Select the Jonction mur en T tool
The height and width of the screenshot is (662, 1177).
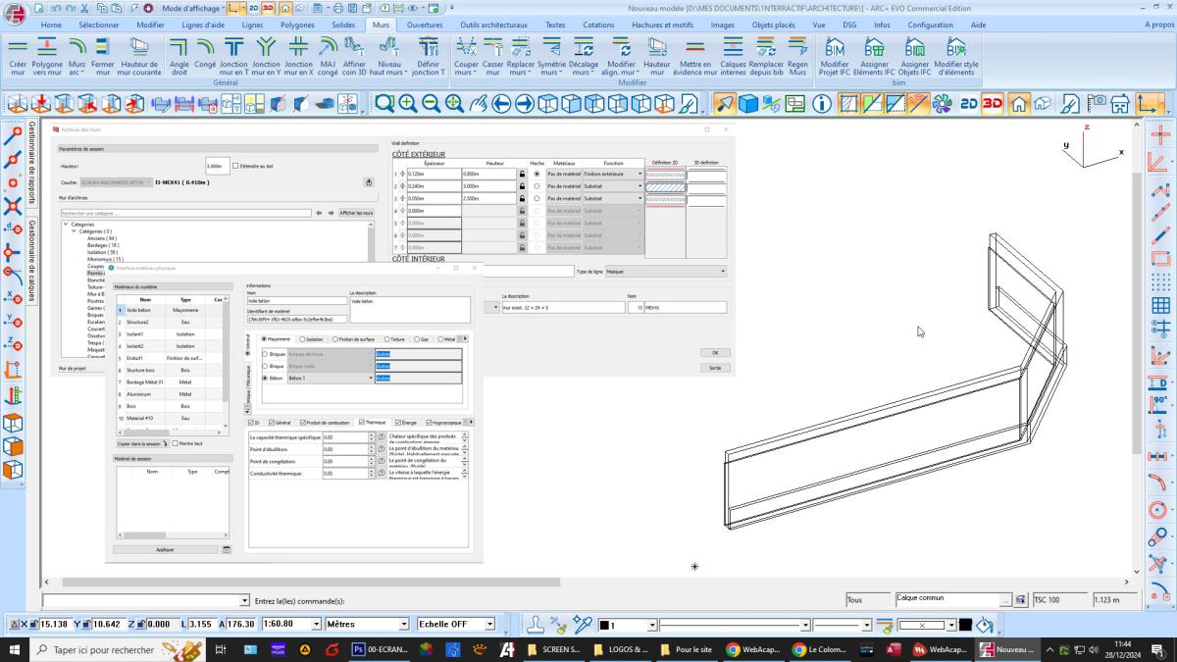233,47
